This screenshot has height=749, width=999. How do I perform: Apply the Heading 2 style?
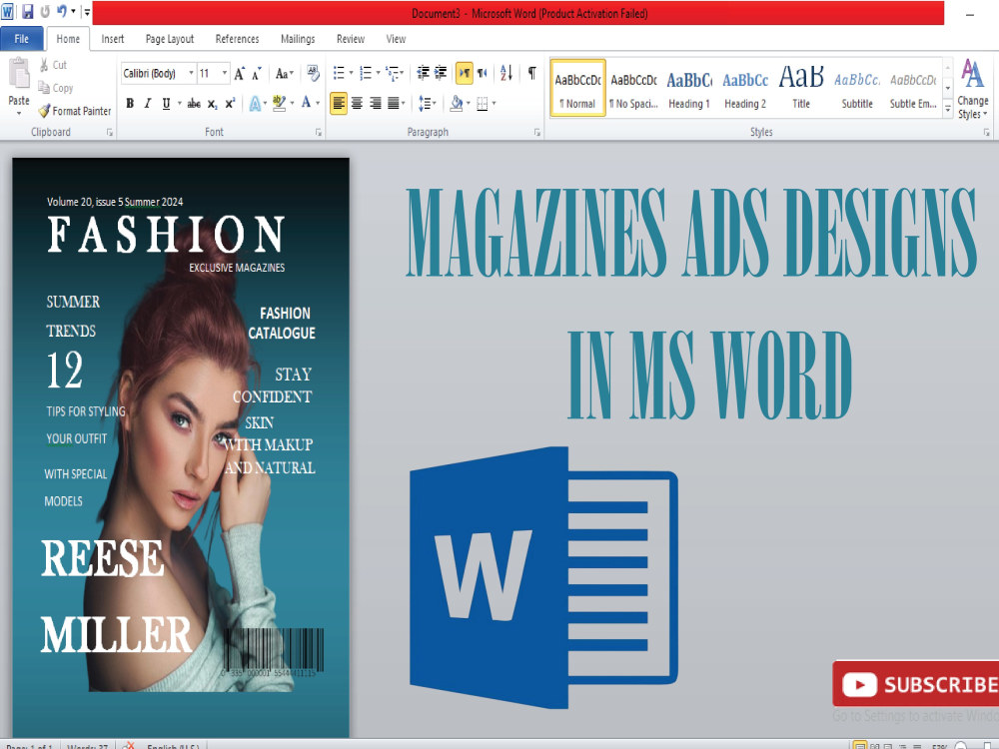pos(745,89)
